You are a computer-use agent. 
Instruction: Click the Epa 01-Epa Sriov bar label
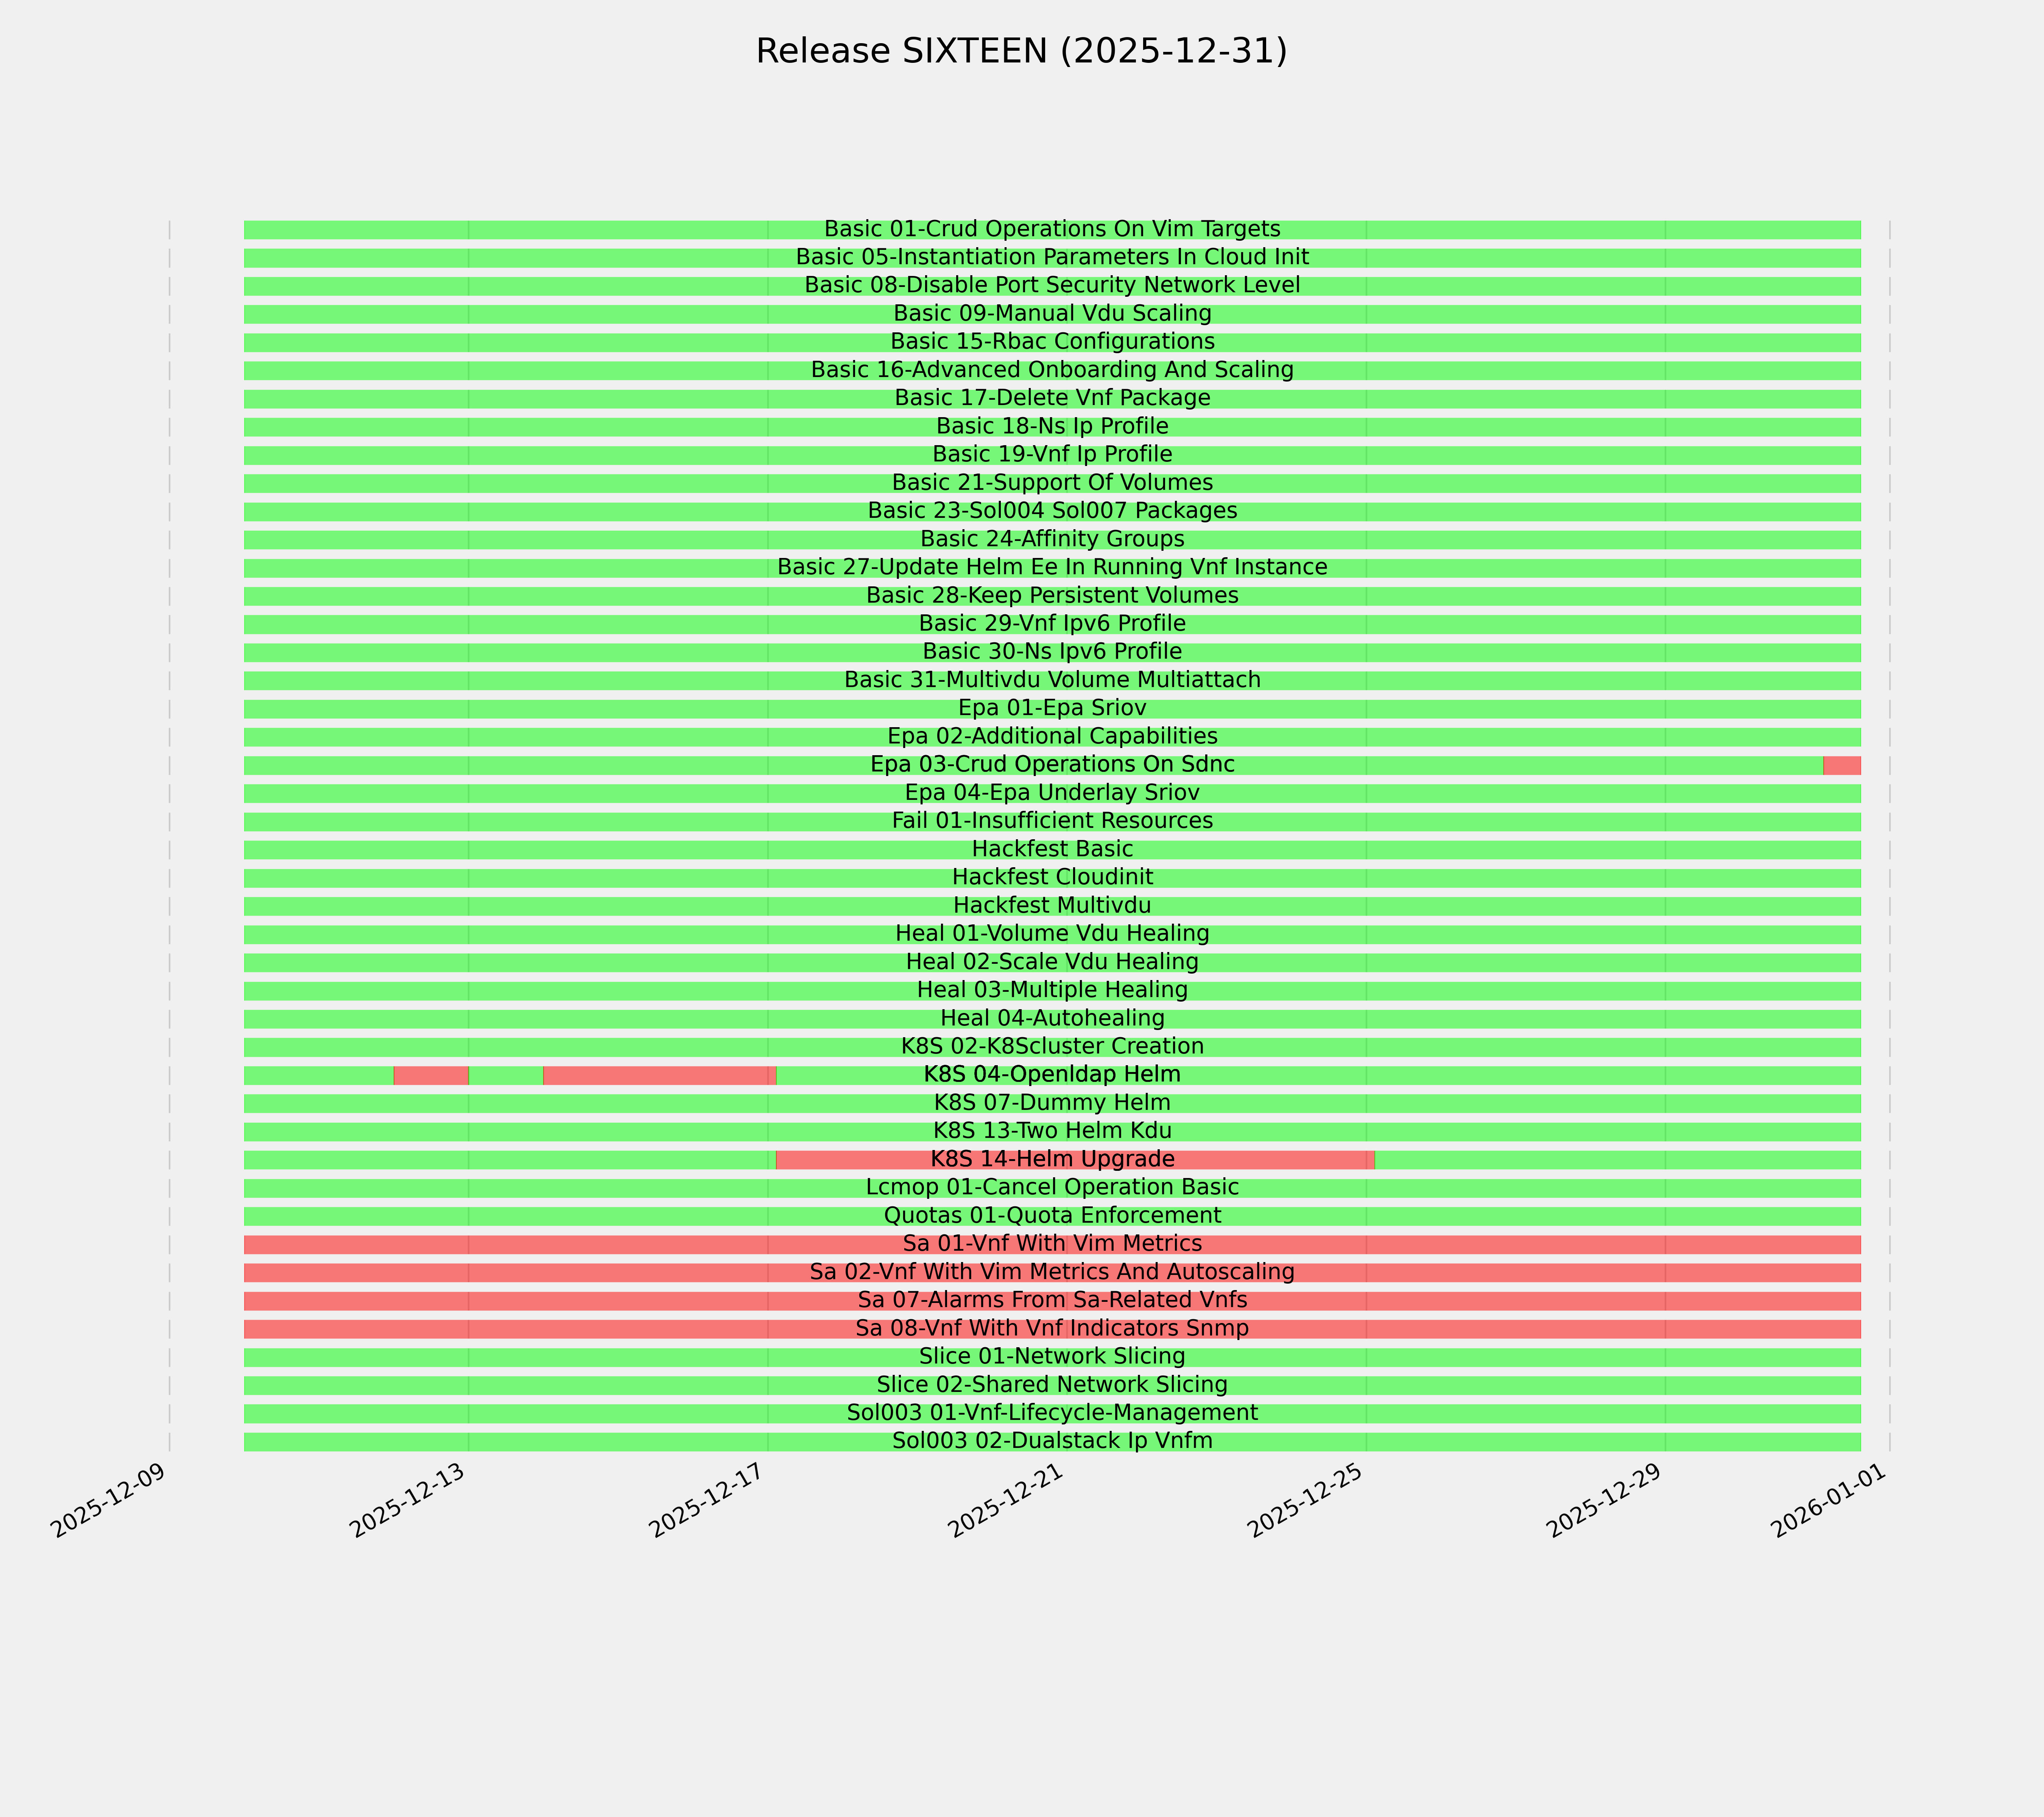pos(1052,708)
